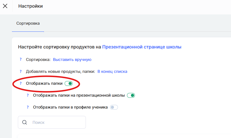Close the Настройки panel with the X icon
Viewport: 231px width, 138px height.
[x=5, y=6]
